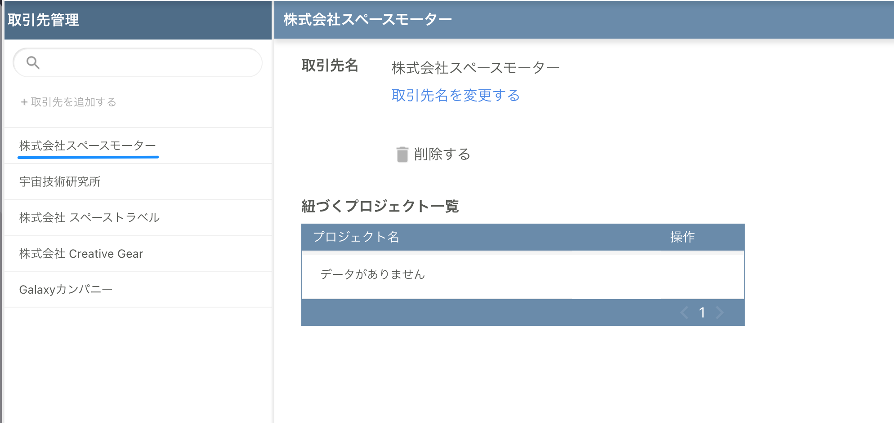Screen dimensions: 894x423
Task: Select 株式会社 Creative Gear from the list
Action: tap(80, 253)
